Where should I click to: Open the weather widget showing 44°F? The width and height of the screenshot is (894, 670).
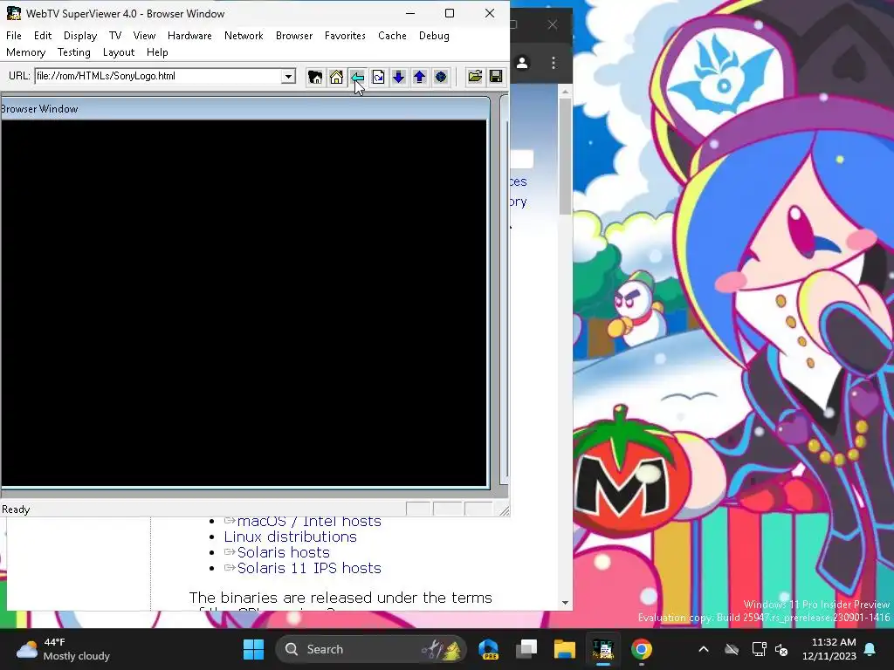63,649
